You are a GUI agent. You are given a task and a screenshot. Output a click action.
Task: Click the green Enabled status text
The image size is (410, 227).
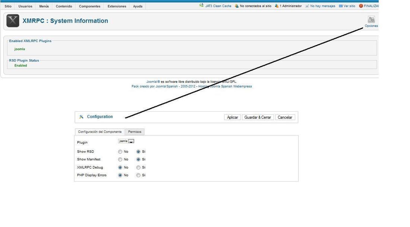pos(20,65)
